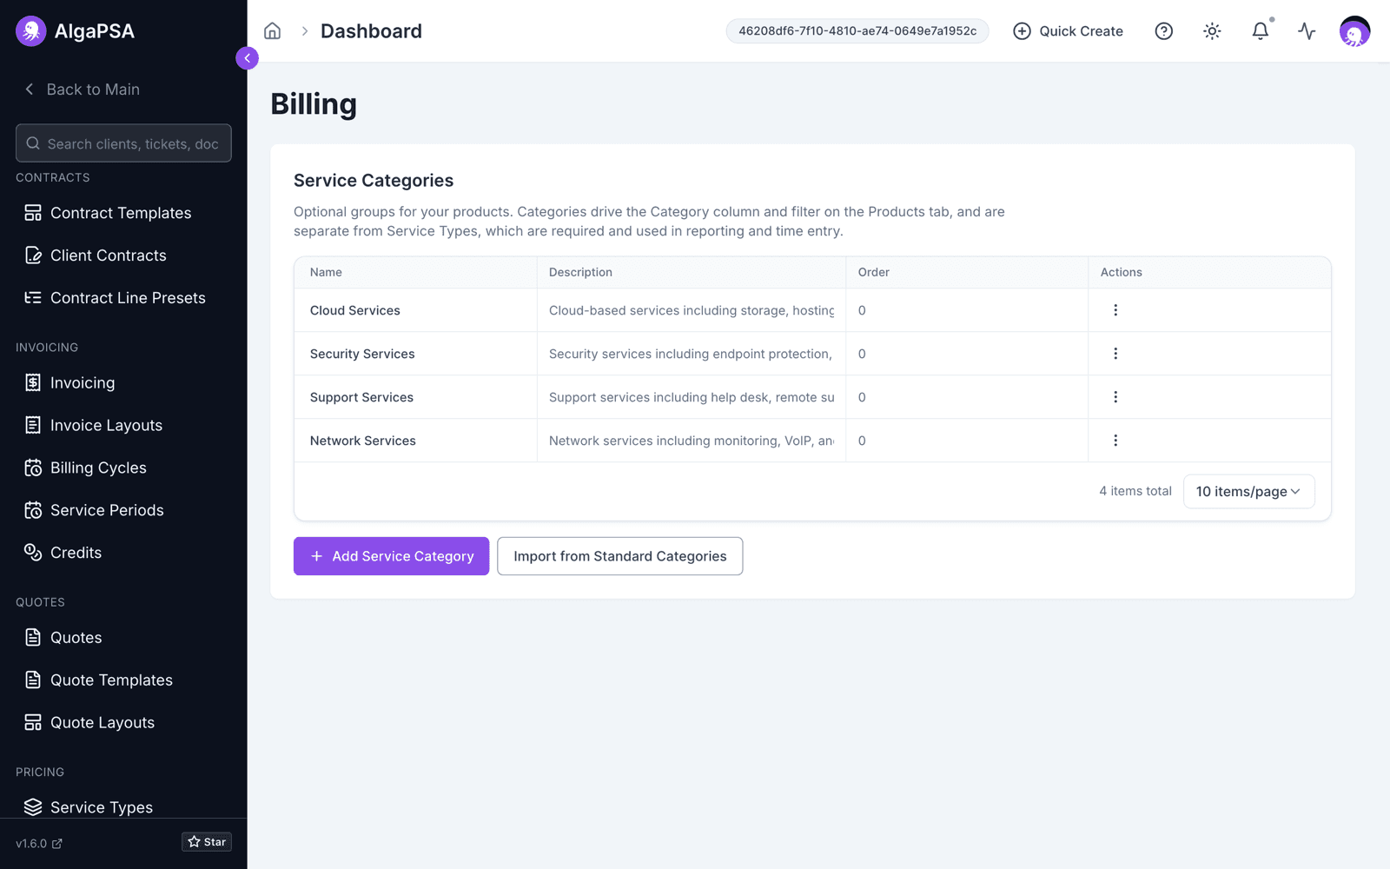This screenshot has height=869, width=1390.
Task: Open the help question mark icon
Action: [1163, 31]
